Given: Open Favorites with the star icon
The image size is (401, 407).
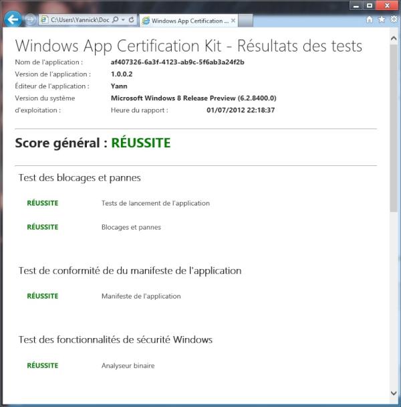Looking at the screenshot, I should click(382, 19).
